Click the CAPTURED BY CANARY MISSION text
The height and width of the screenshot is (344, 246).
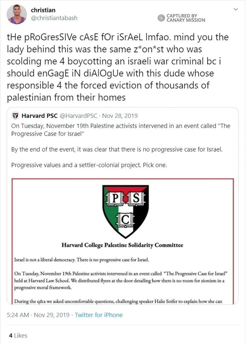click(x=186, y=18)
